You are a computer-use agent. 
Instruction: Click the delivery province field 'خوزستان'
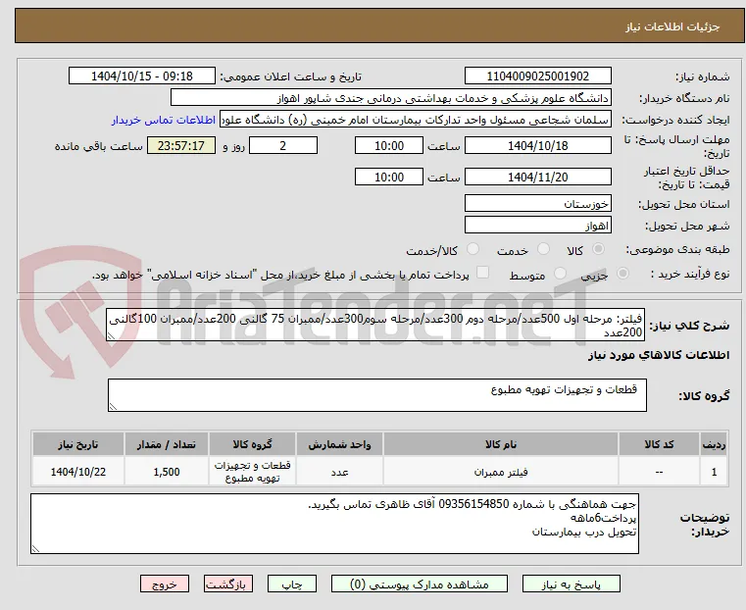tap(537, 204)
